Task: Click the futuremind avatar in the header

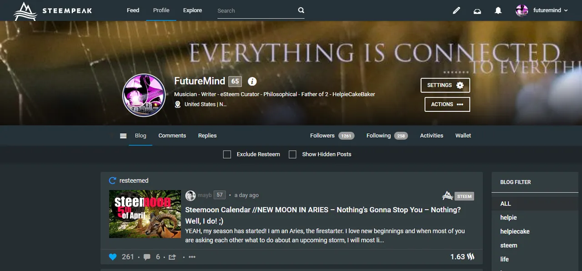Action: tap(522, 10)
